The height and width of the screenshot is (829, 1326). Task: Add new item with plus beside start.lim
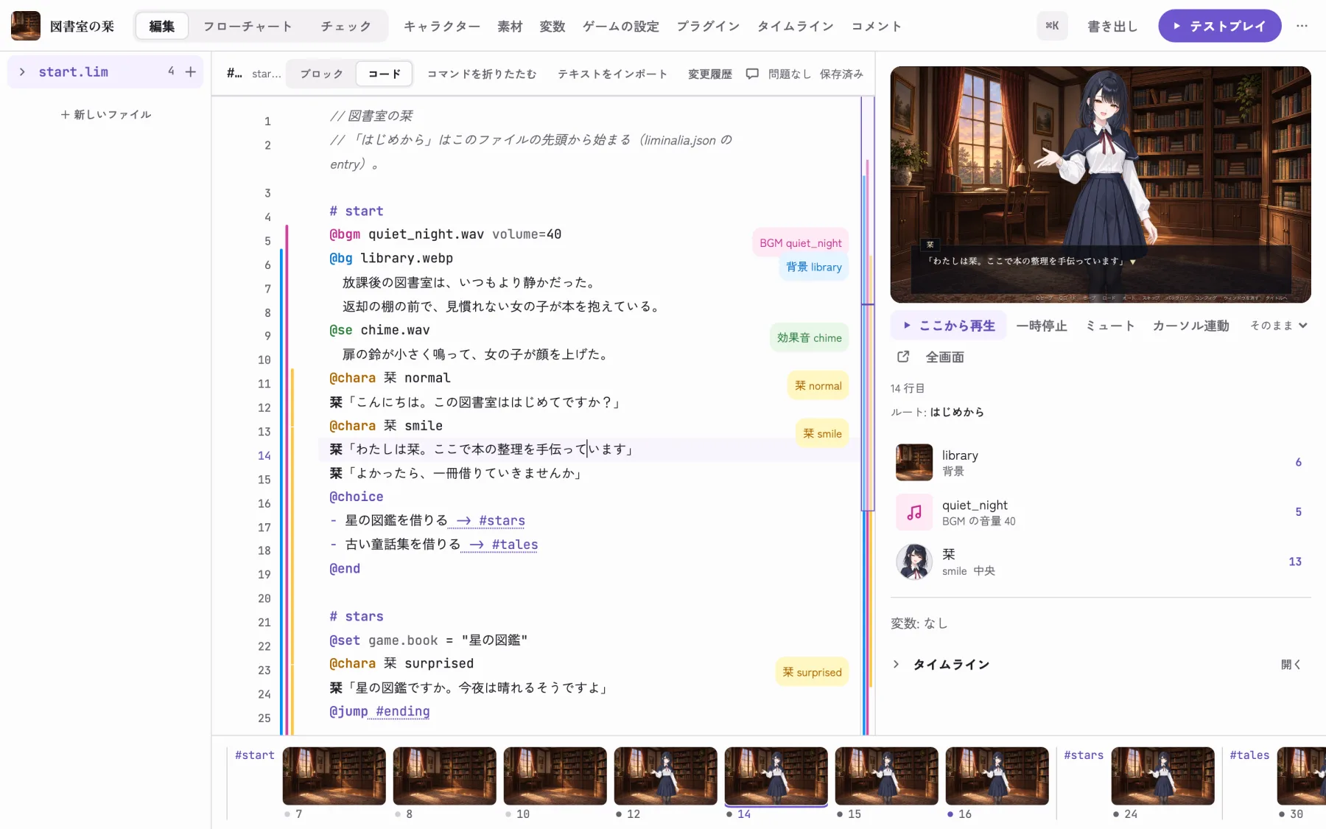pos(191,71)
